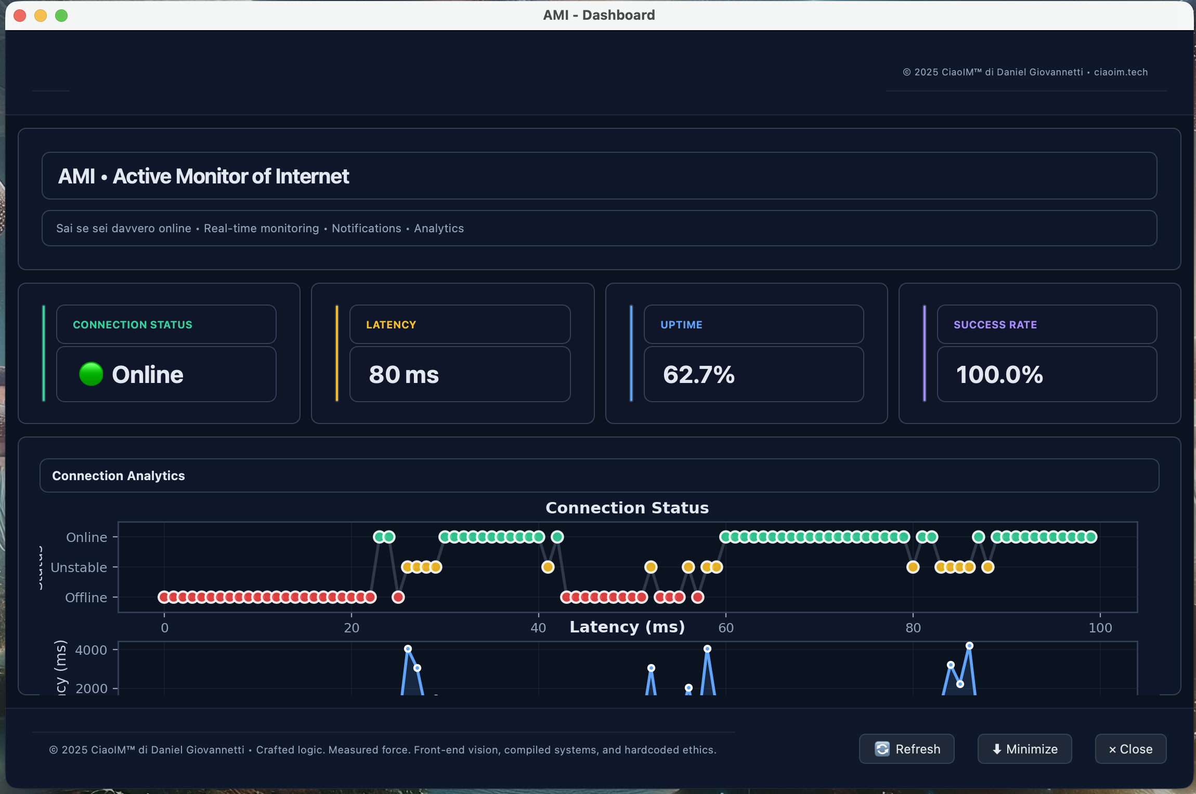Click the Connection Status card label
Viewport: 1196px width, 794px height.
[x=133, y=325]
